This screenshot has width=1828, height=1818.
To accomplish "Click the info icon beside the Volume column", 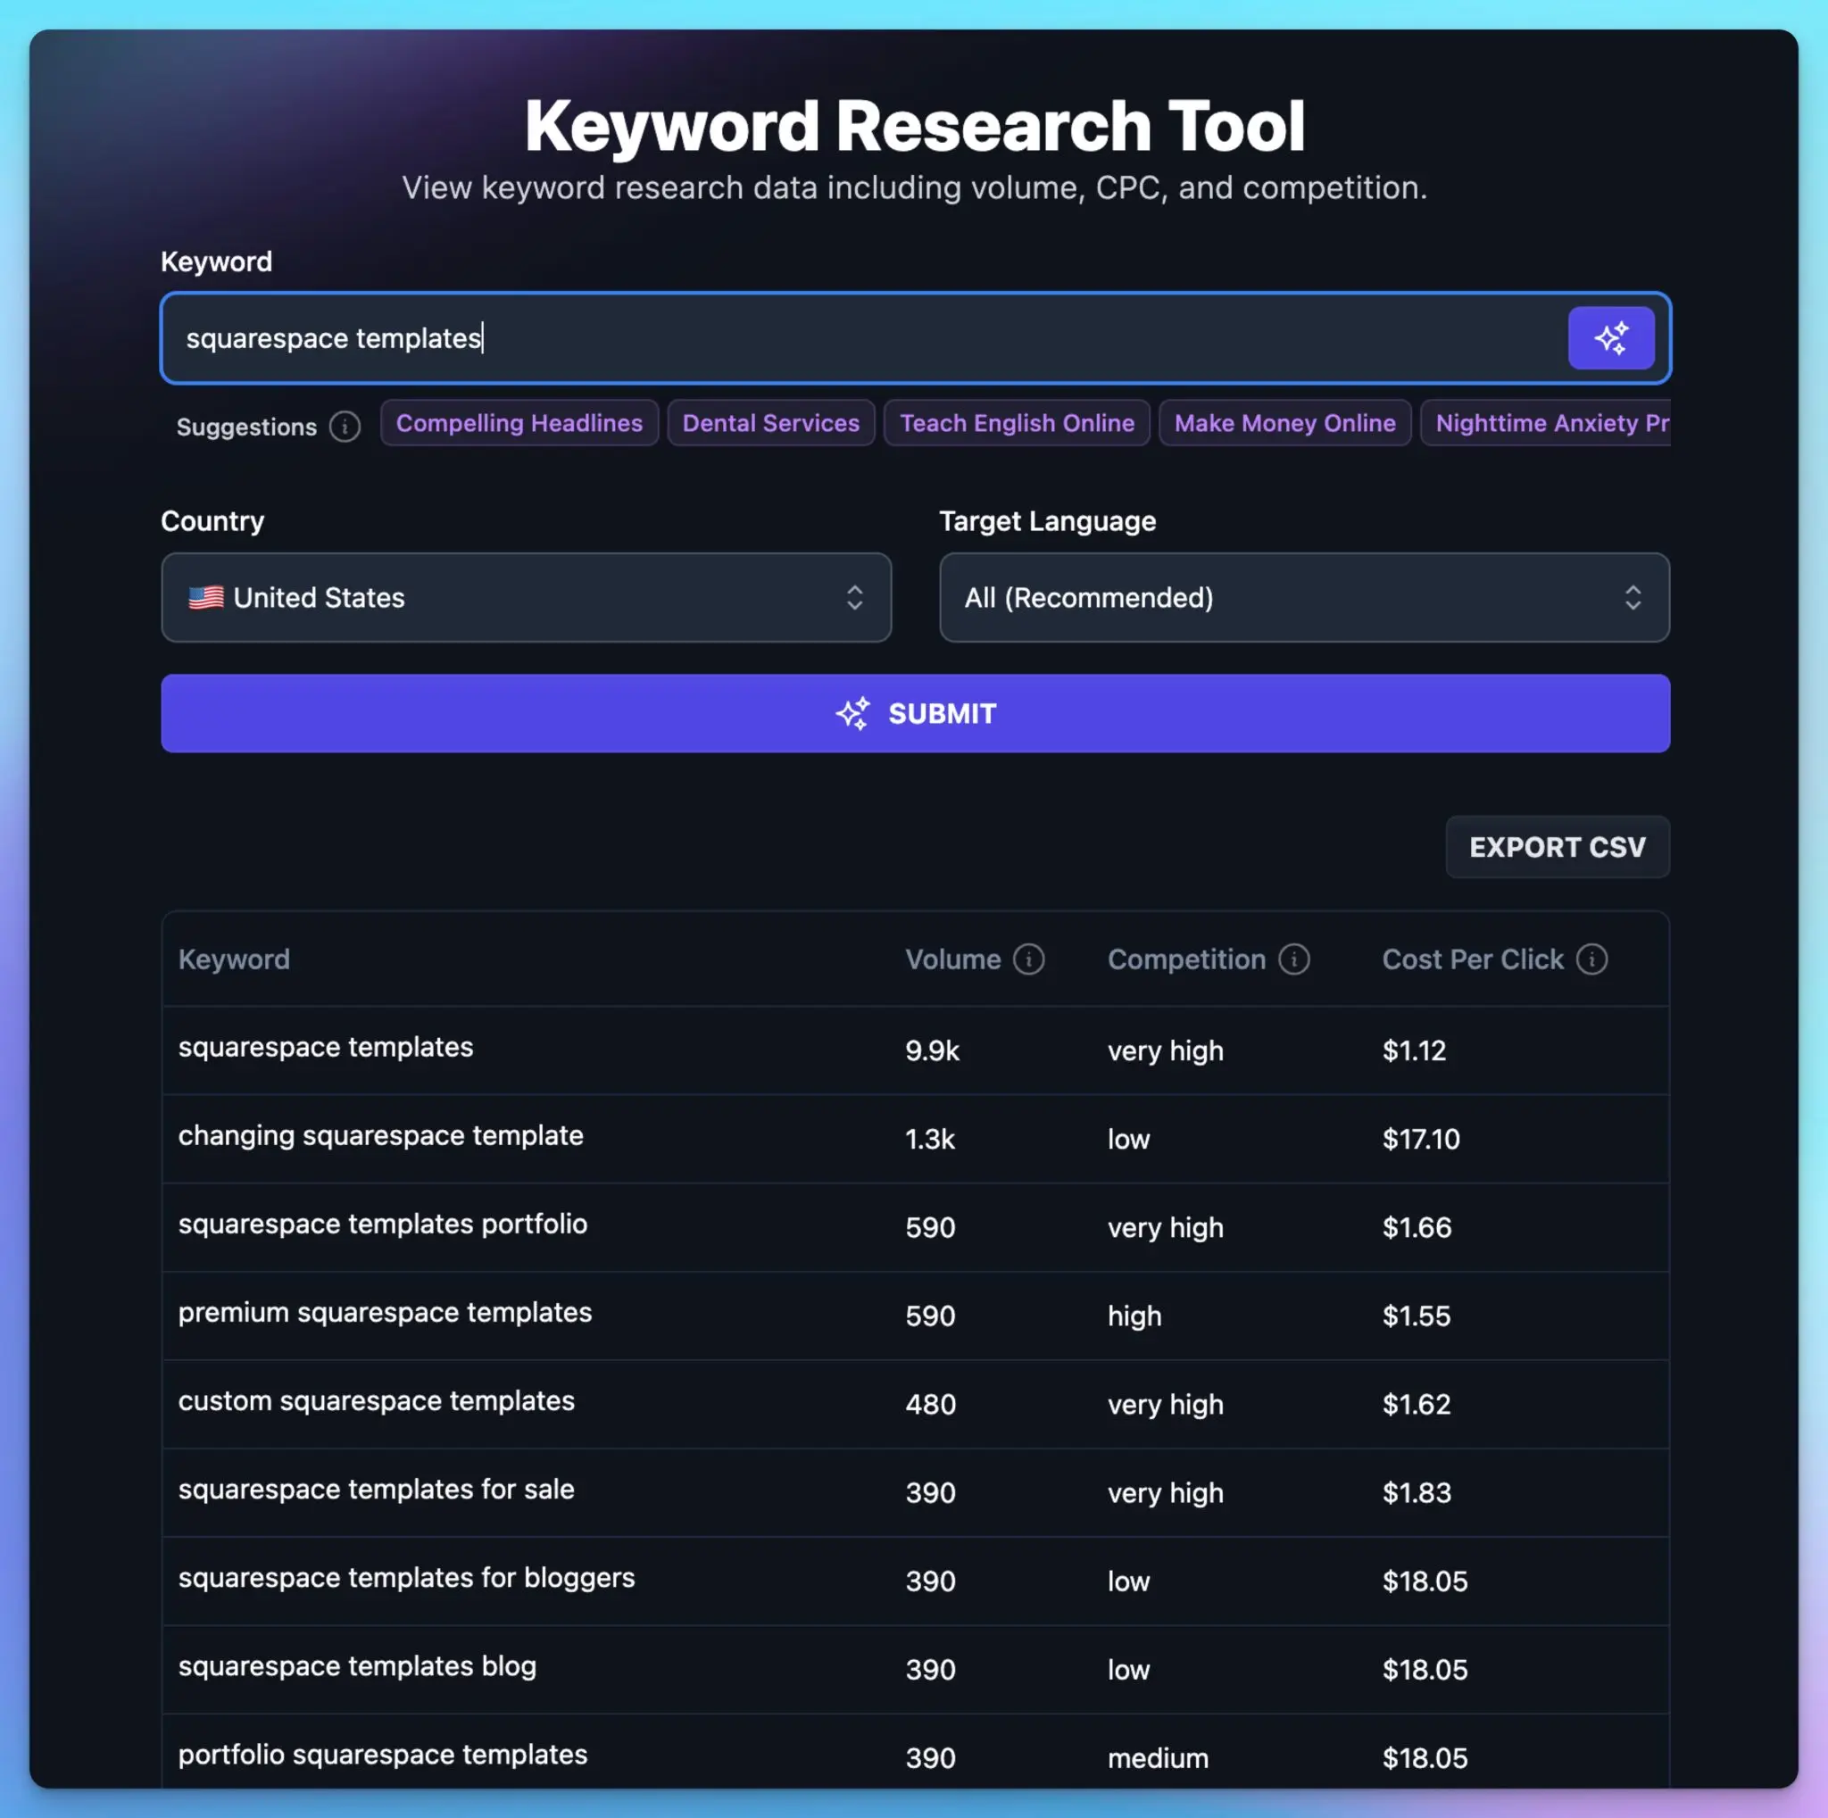I will [1029, 959].
